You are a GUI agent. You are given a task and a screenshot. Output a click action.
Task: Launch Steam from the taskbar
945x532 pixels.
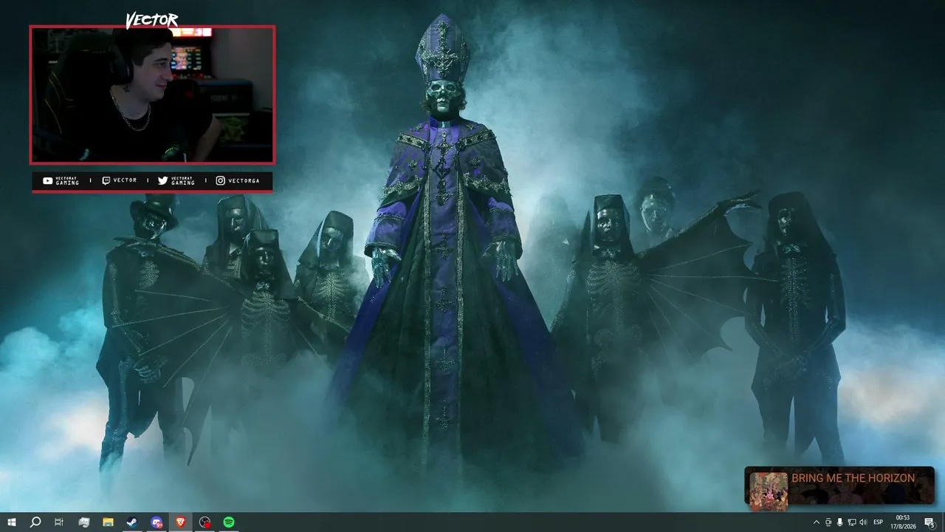[132, 522]
